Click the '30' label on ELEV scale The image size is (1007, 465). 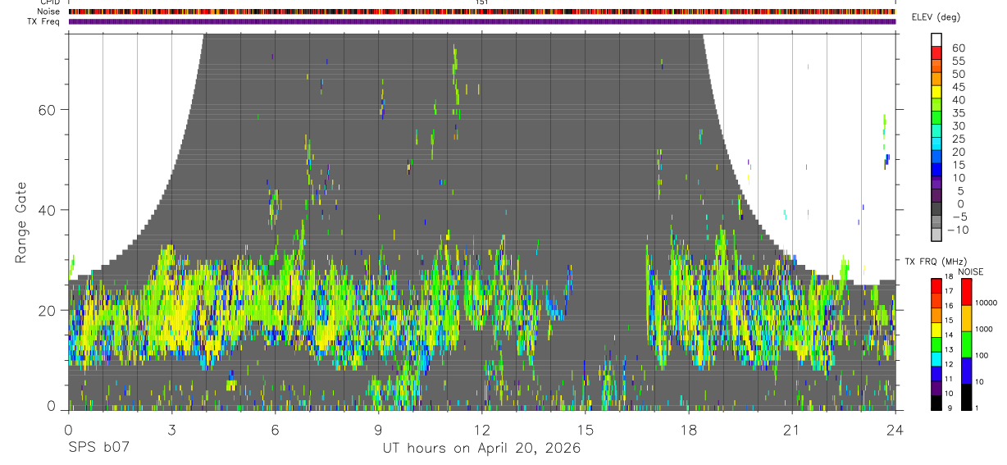point(958,125)
